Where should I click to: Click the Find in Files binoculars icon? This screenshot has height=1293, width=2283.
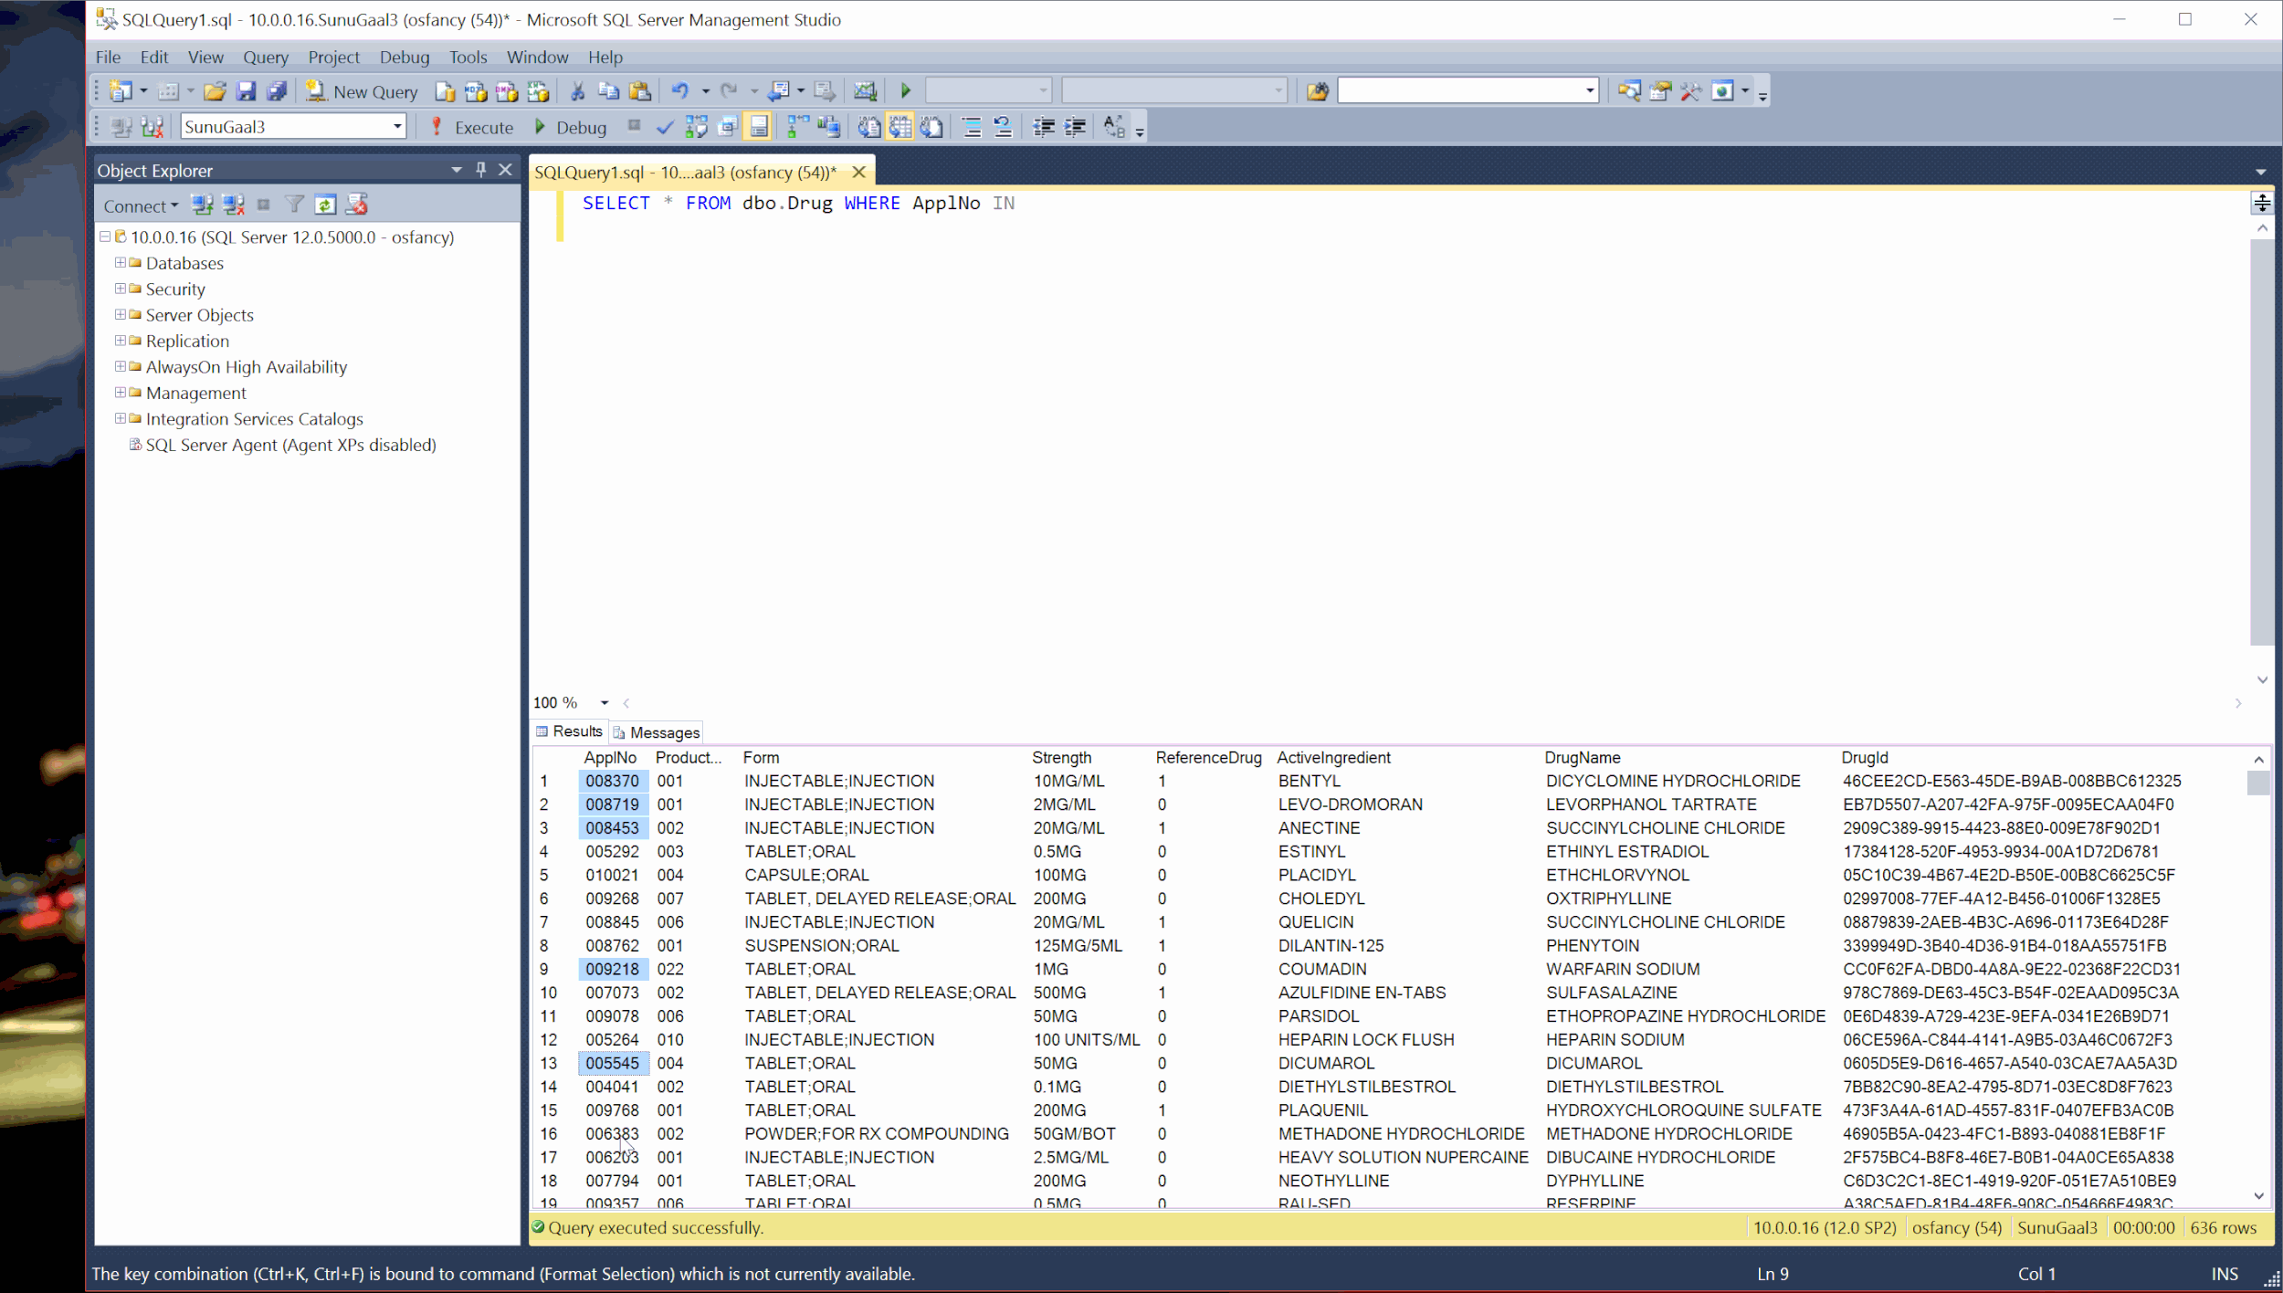point(1317,91)
